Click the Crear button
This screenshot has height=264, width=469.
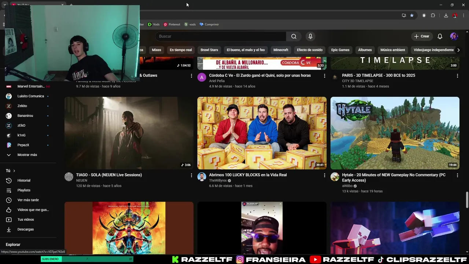coord(422,36)
